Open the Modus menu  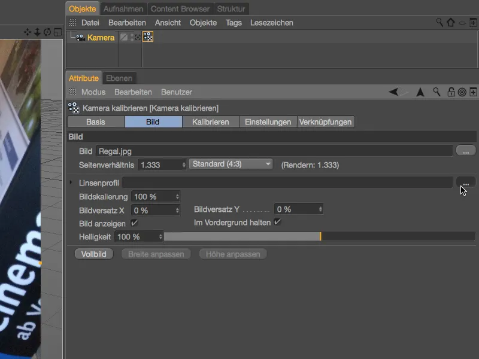click(93, 92)
